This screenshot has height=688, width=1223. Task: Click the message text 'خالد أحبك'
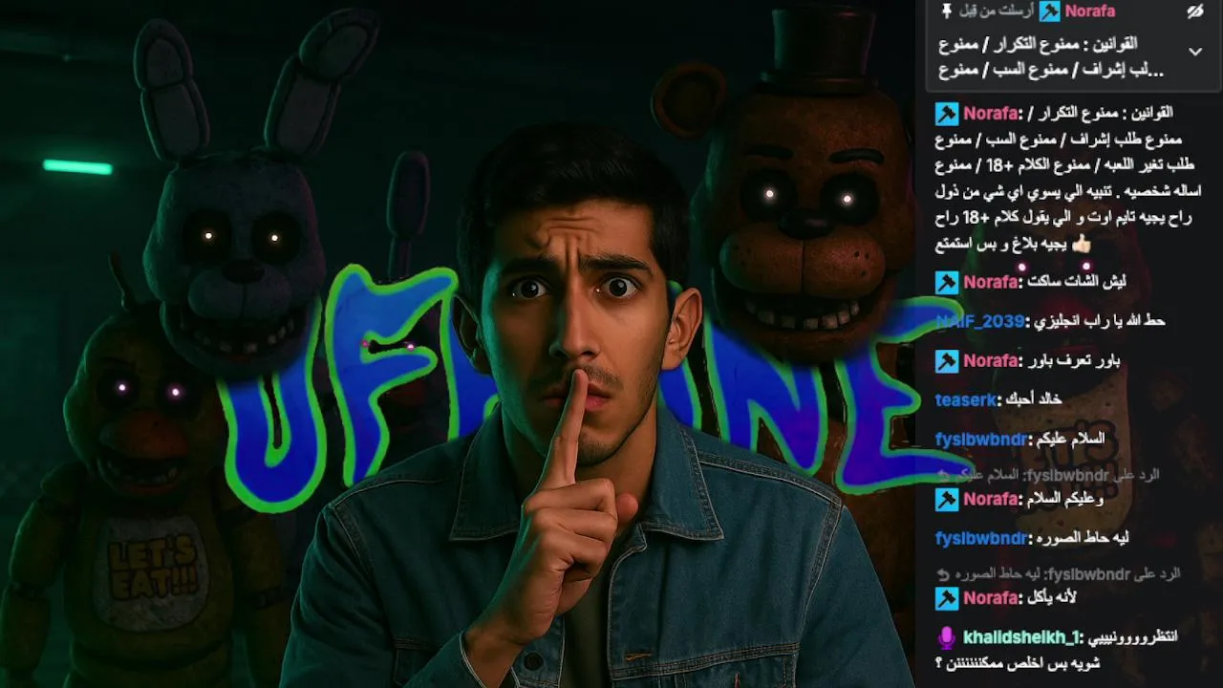[1034, 399]
